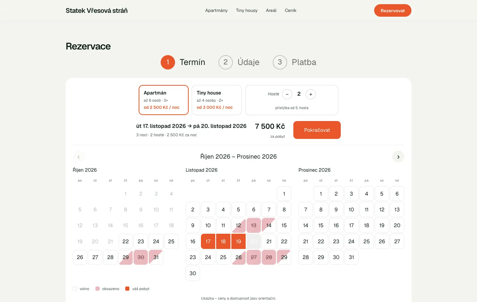
Task: Pick December 13 in Prosinec calendar
Action: pyautogui.click(x=397, y=210)
